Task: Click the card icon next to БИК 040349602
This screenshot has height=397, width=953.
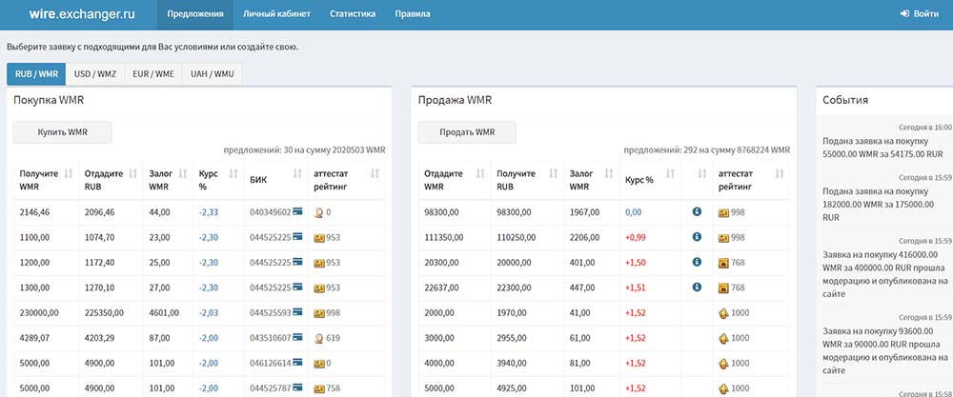Action: pos(297,212)
